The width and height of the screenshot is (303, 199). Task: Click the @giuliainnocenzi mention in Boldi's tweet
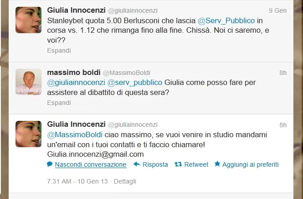(x=76, y=83)
